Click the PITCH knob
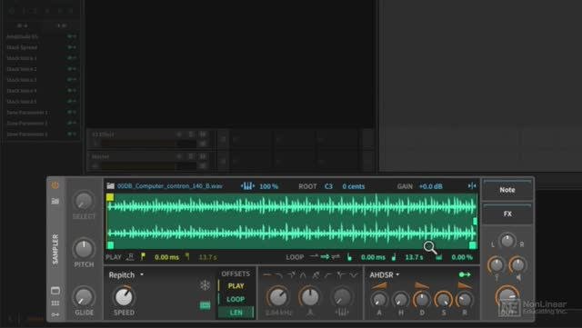Image resolution: width=582 pixels, height=328 pixels. click(x=84, y=249)
